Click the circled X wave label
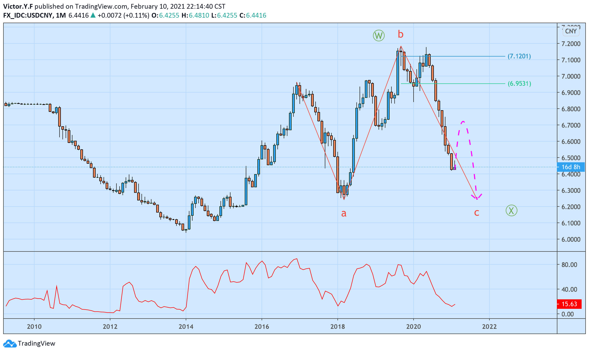Viewport: 589px width, 353px height. click(x=511, y=210)
